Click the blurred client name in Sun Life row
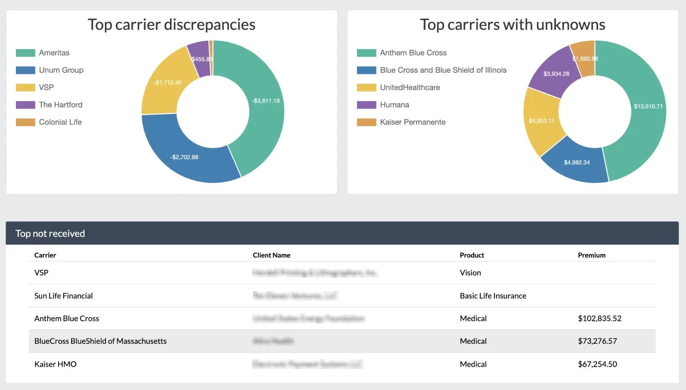The width and height of the screenshot is (686, 390). click(295, 296)
